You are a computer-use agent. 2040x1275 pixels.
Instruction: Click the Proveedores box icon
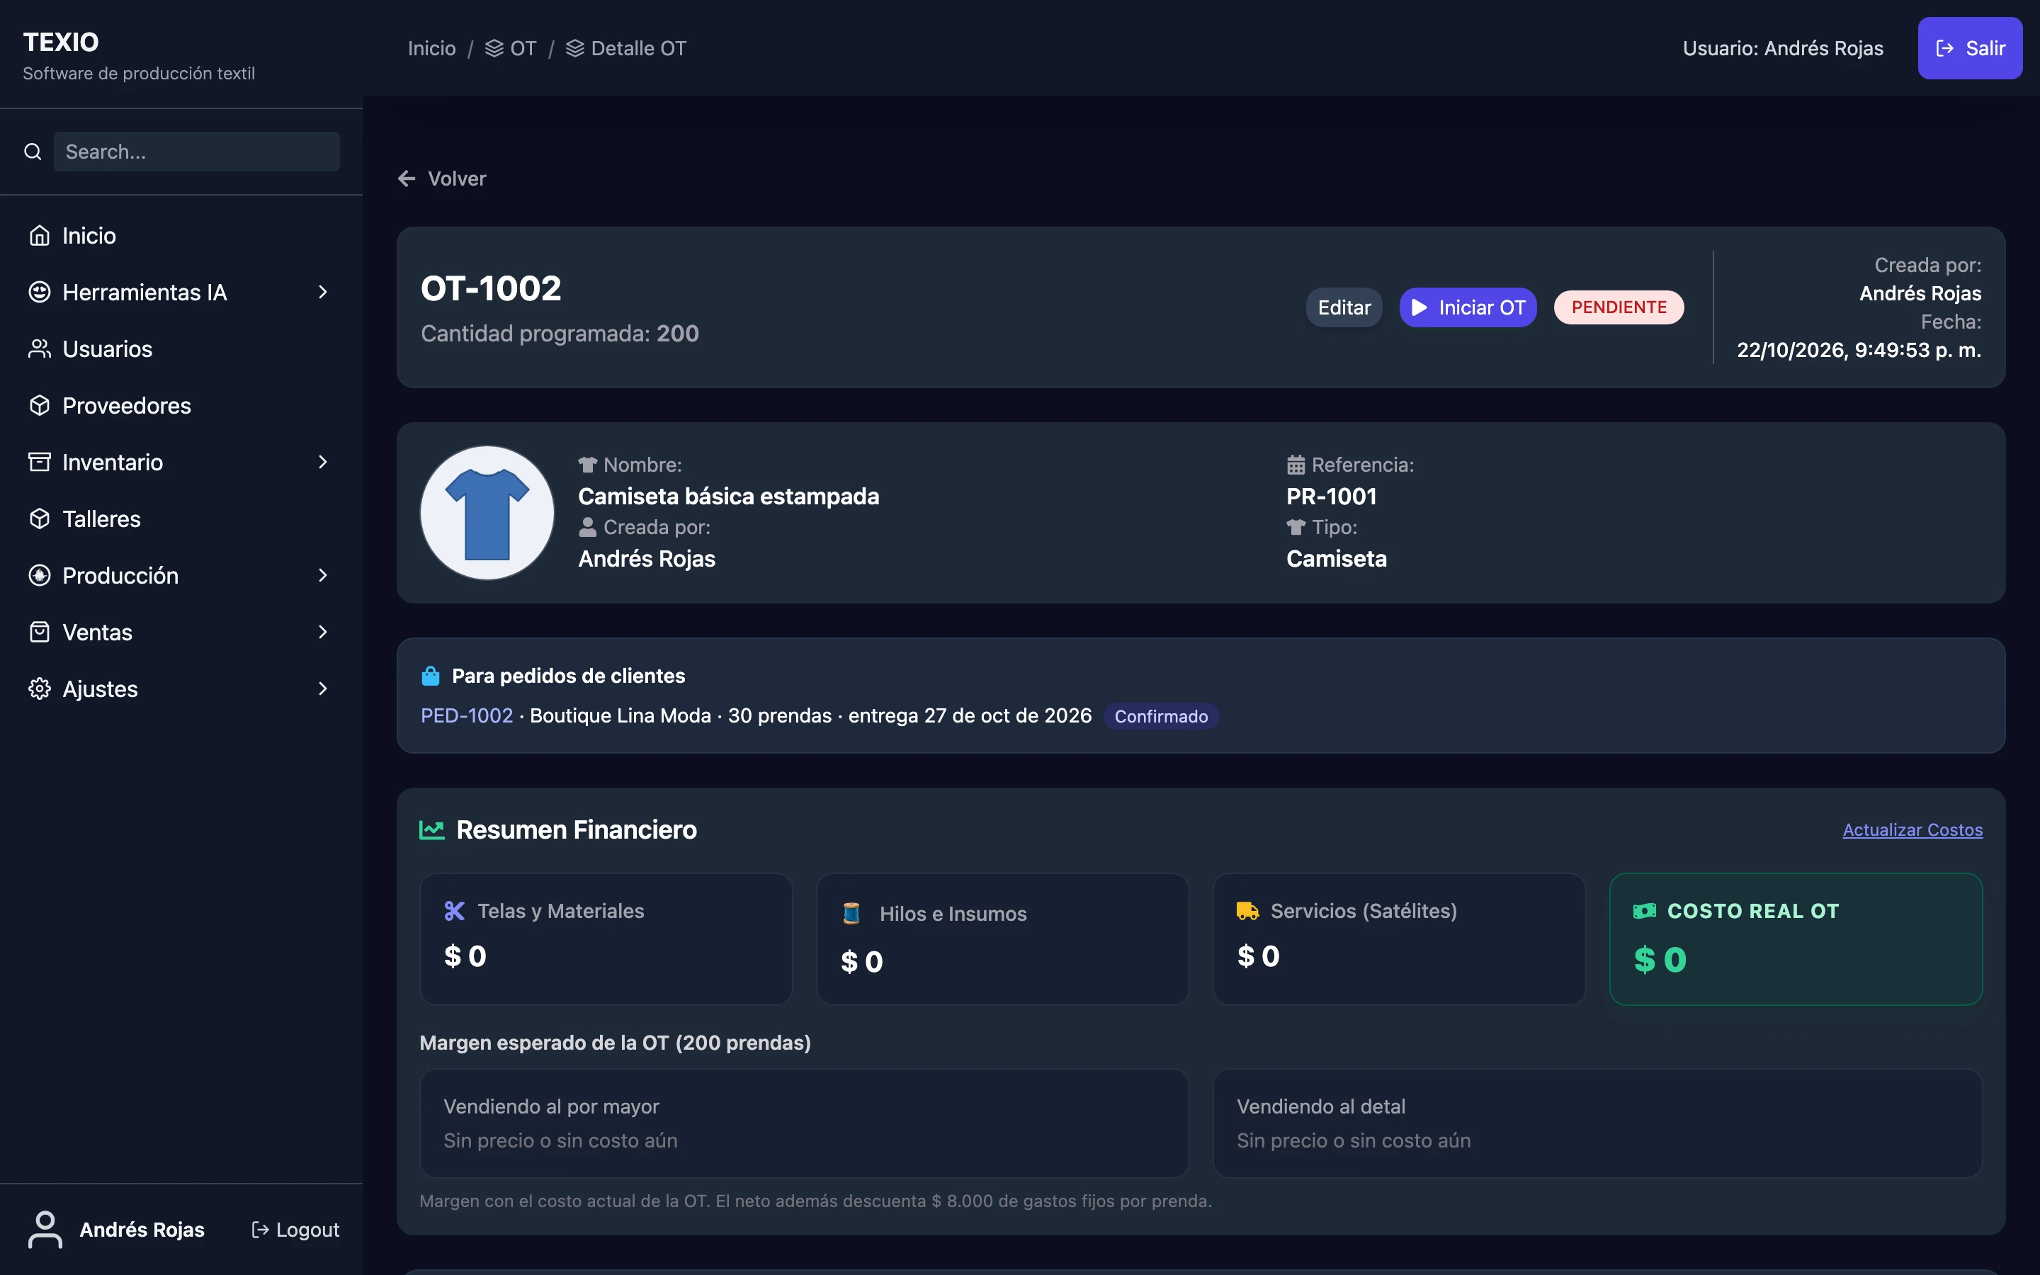(x=40, y=404)
